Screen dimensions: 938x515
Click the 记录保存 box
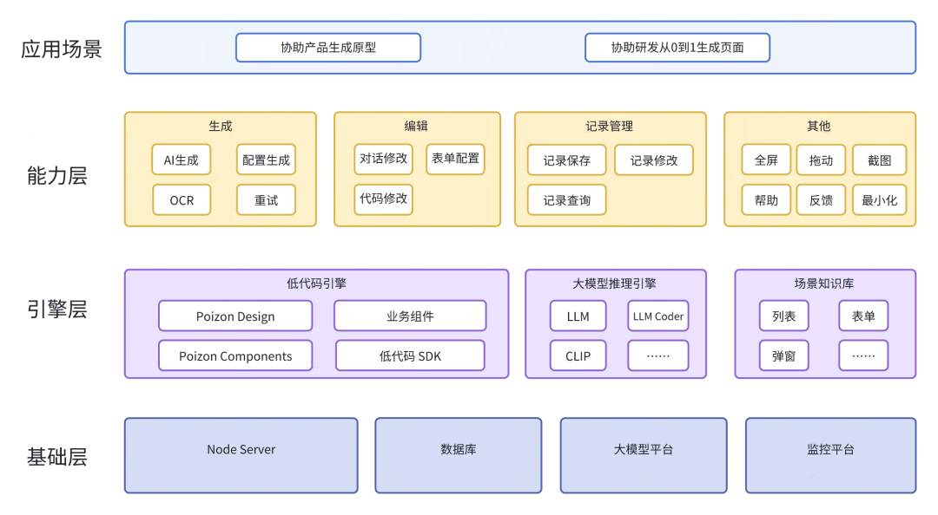567,160
